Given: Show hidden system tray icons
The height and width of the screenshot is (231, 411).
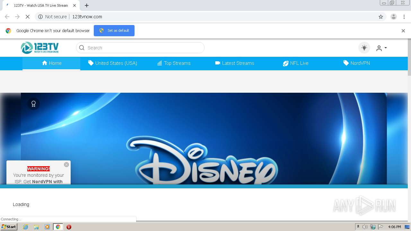Looking at the screenshot, I should tap(358, 227).
